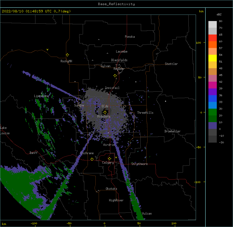Click the Stettler city label

171,64
